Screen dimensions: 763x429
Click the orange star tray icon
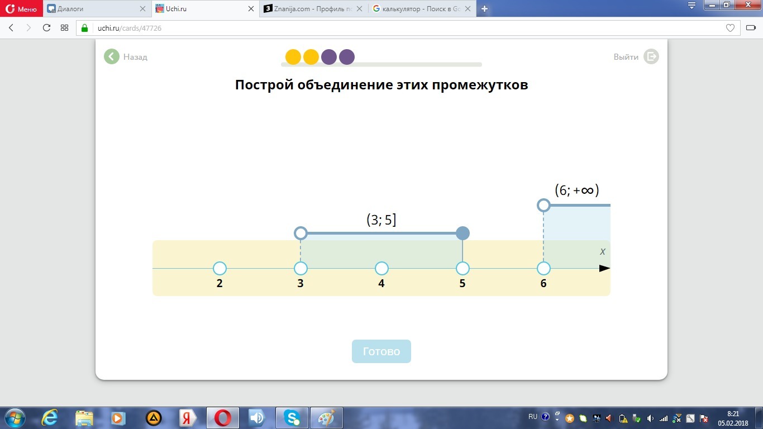pos(570,418)
